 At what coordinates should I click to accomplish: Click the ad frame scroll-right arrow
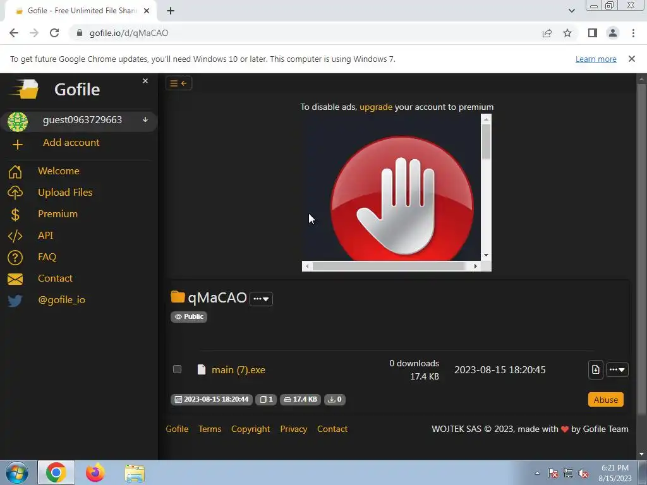476,266
